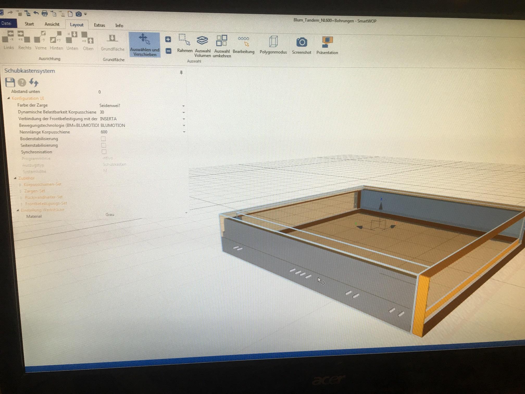Click the redo arrow in quick access toolbar
525x394 pixels.
pos(10,12)
